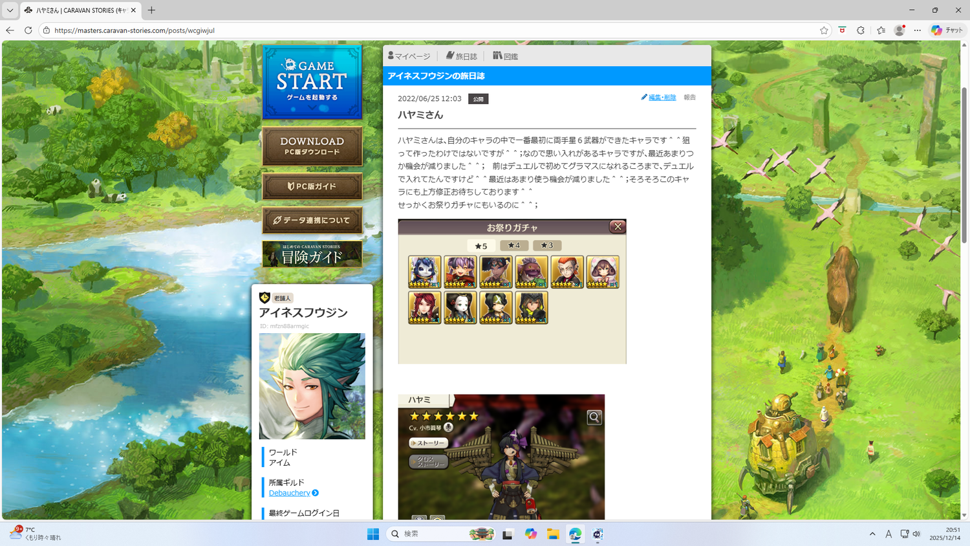Open the マイページ menu item
Viewport: 970px width, 546px height.
click(409, 56)
